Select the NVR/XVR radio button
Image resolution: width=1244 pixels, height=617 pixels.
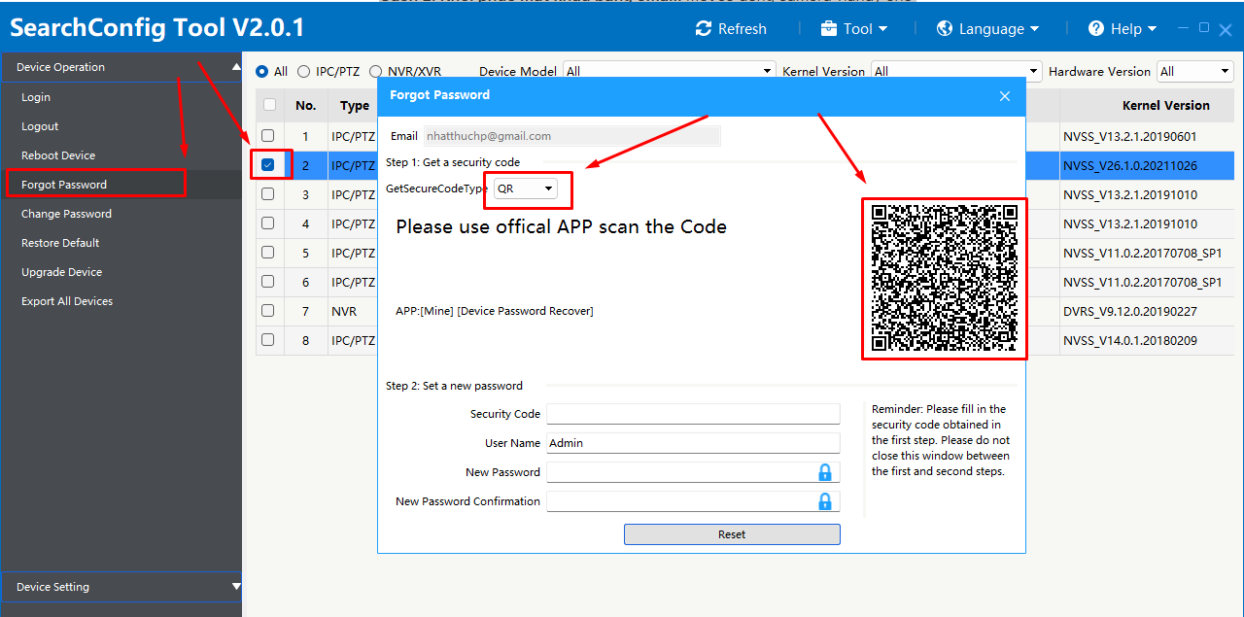point(375,72)
